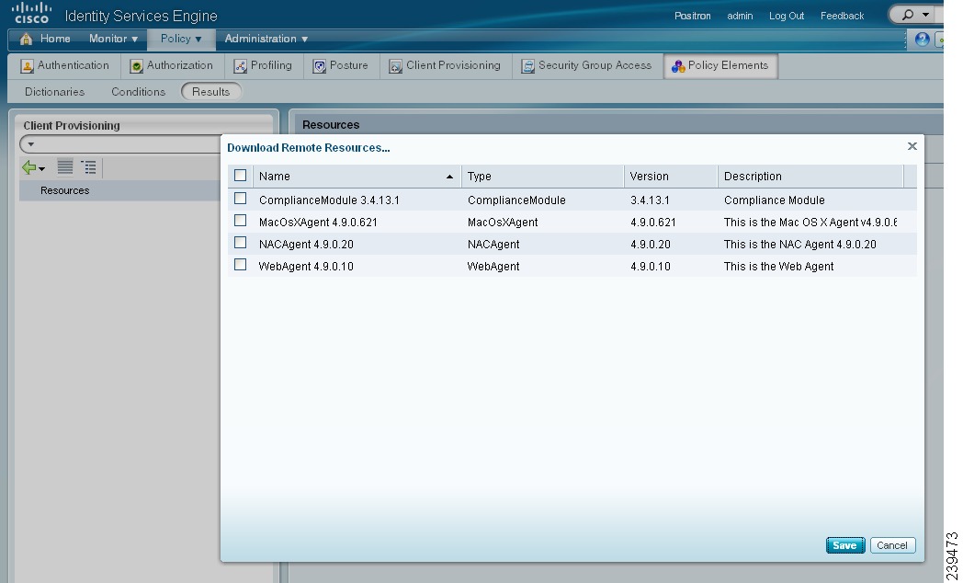Select the Dictionaries sub-tab
Viewport: 963px width, 583px height.
coord(54,92)
